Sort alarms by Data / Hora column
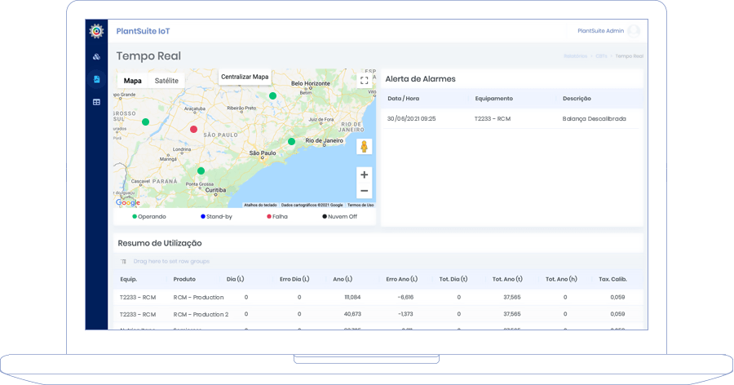The image size is (734, 385). point(404,99)
